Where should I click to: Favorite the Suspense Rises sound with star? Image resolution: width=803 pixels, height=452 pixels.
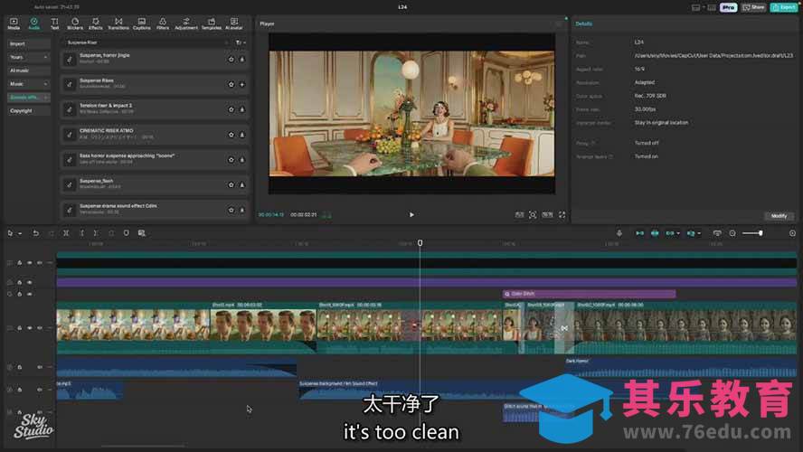[x=231, y=84]
